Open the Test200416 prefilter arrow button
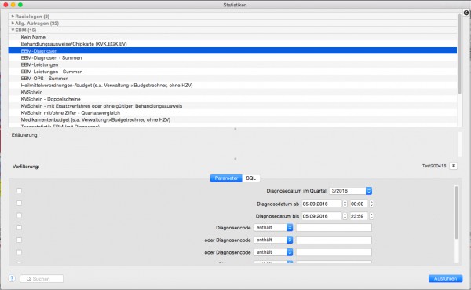This screenshot has height=290, width=471. (x=453, y=166)
